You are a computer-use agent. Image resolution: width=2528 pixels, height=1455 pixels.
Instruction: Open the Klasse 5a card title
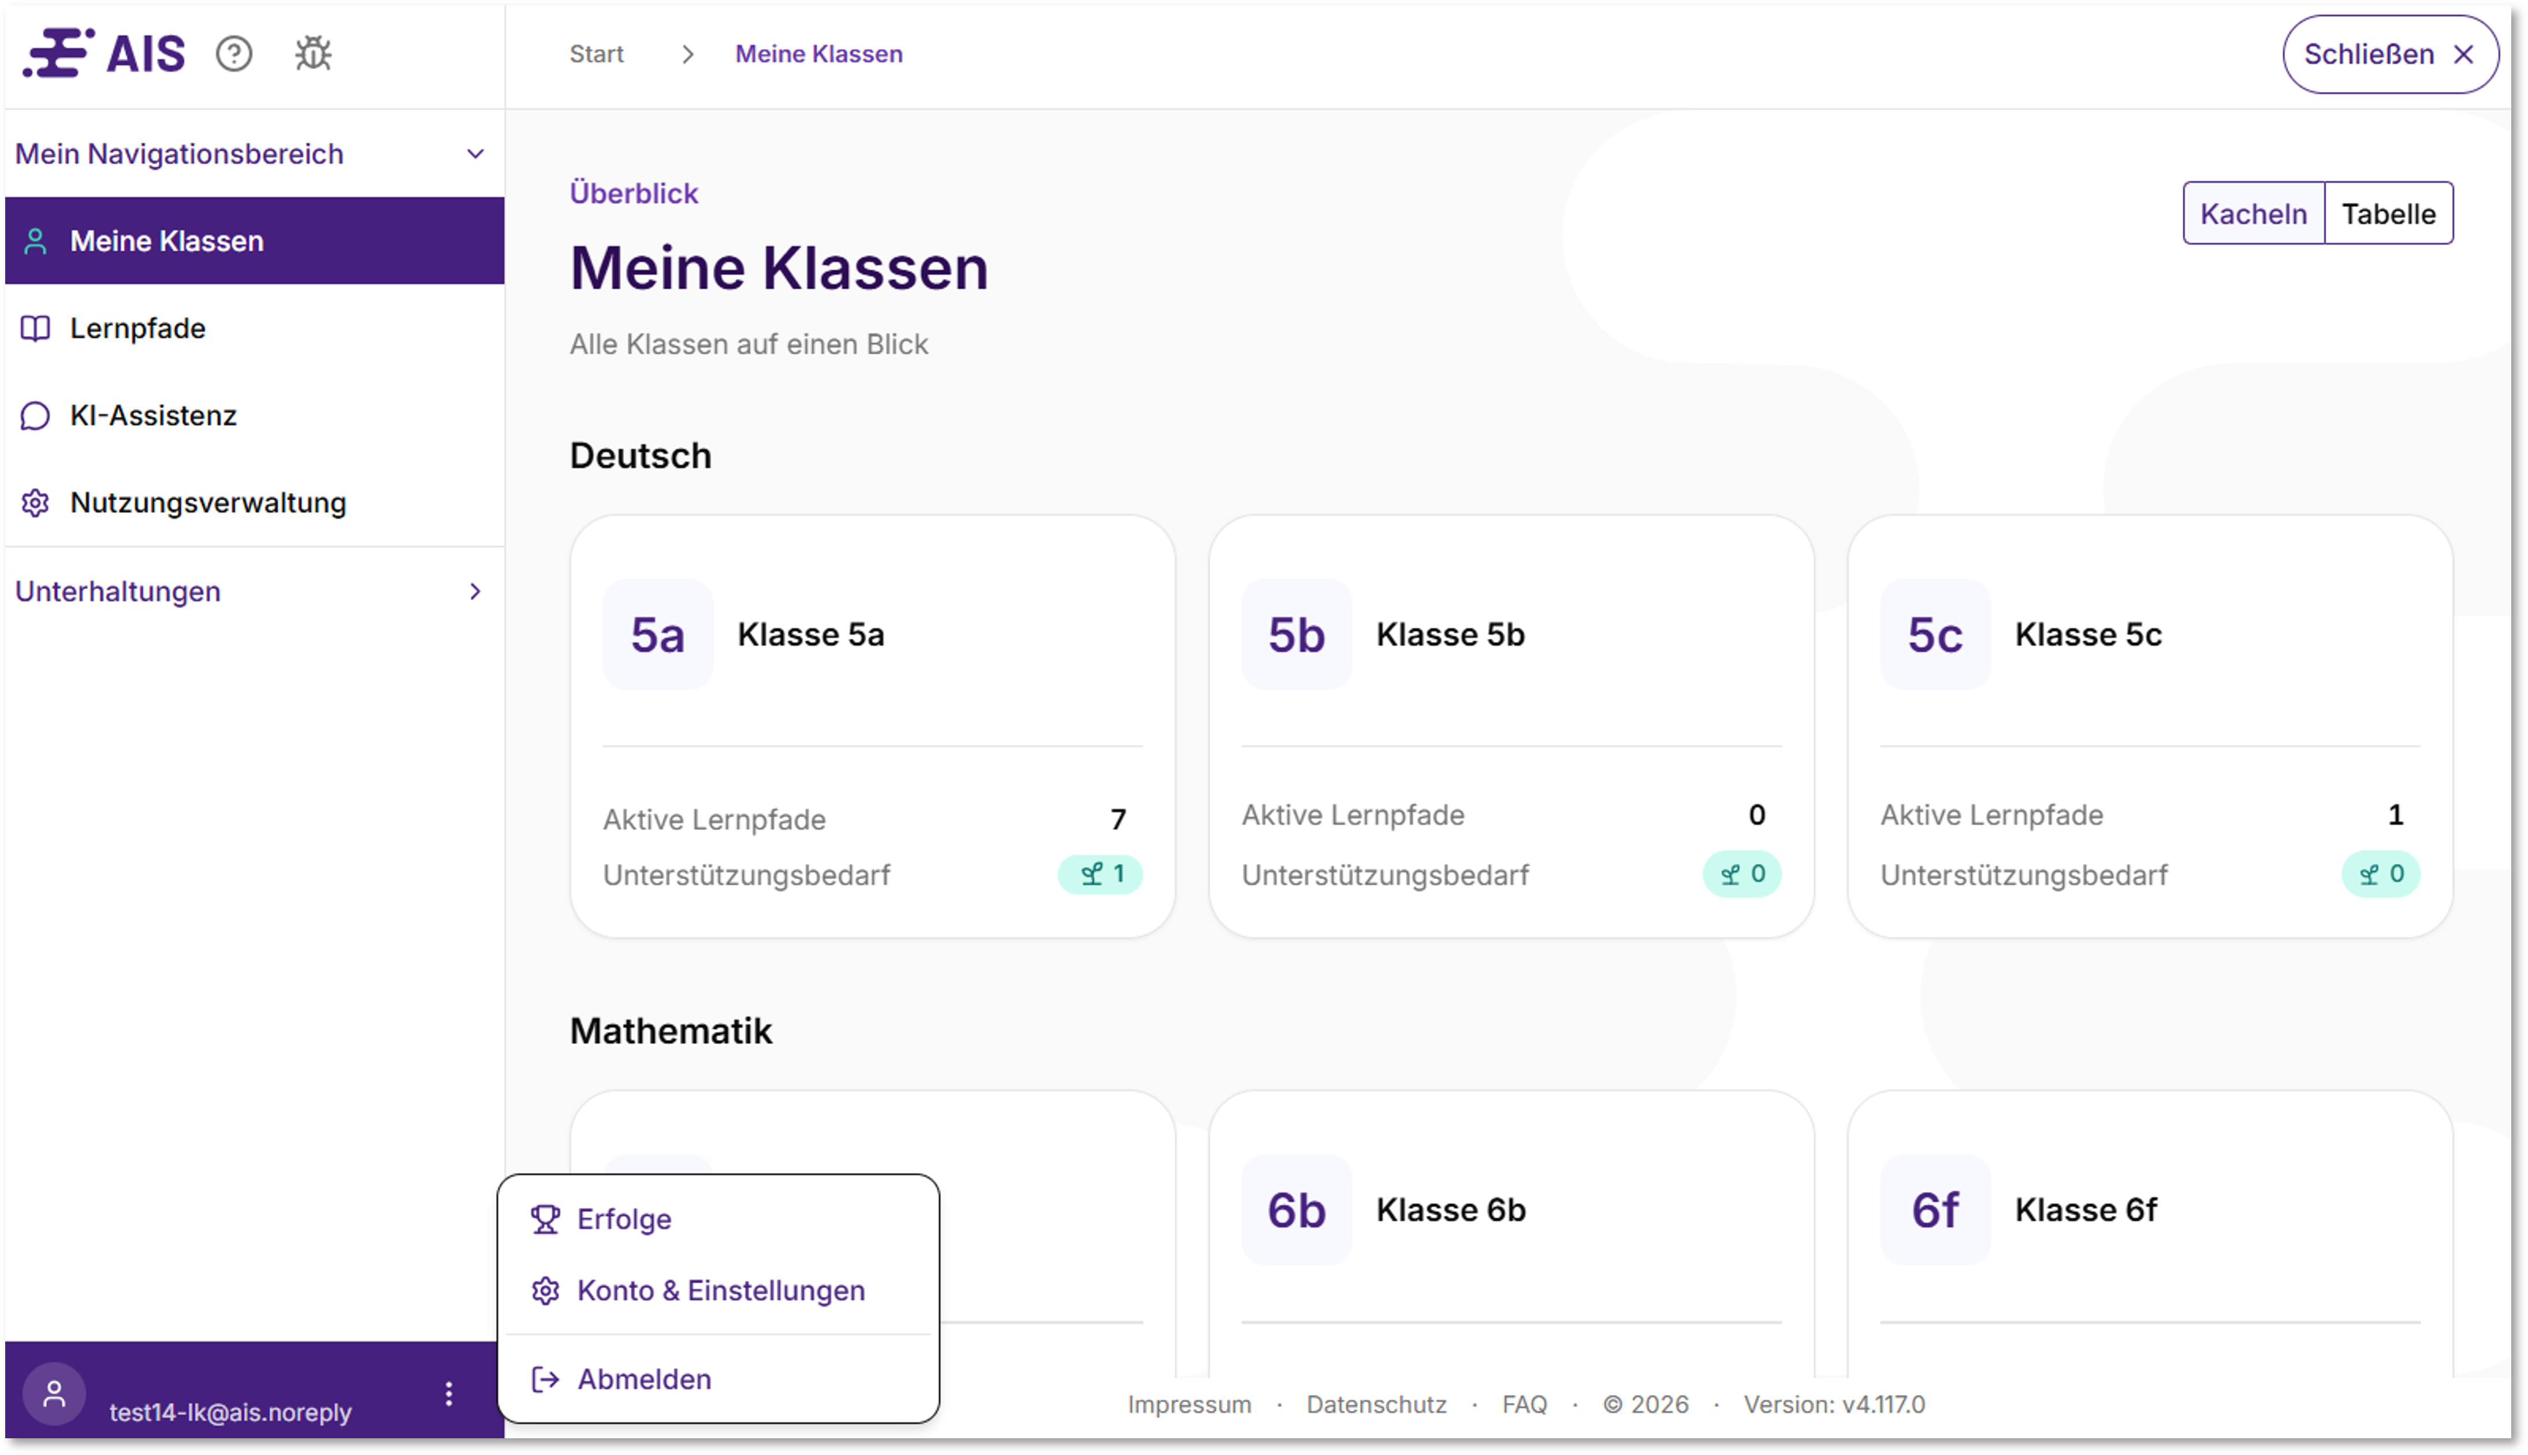810,635
